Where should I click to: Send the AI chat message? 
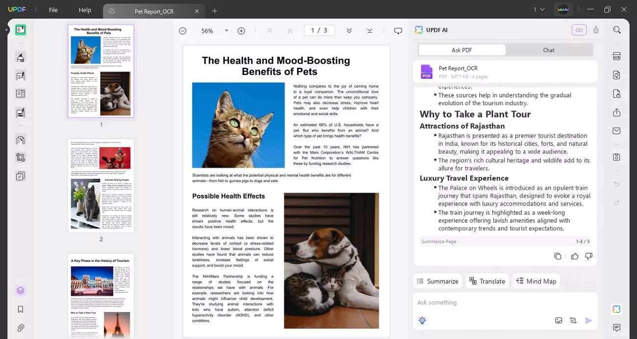point(588,320)
